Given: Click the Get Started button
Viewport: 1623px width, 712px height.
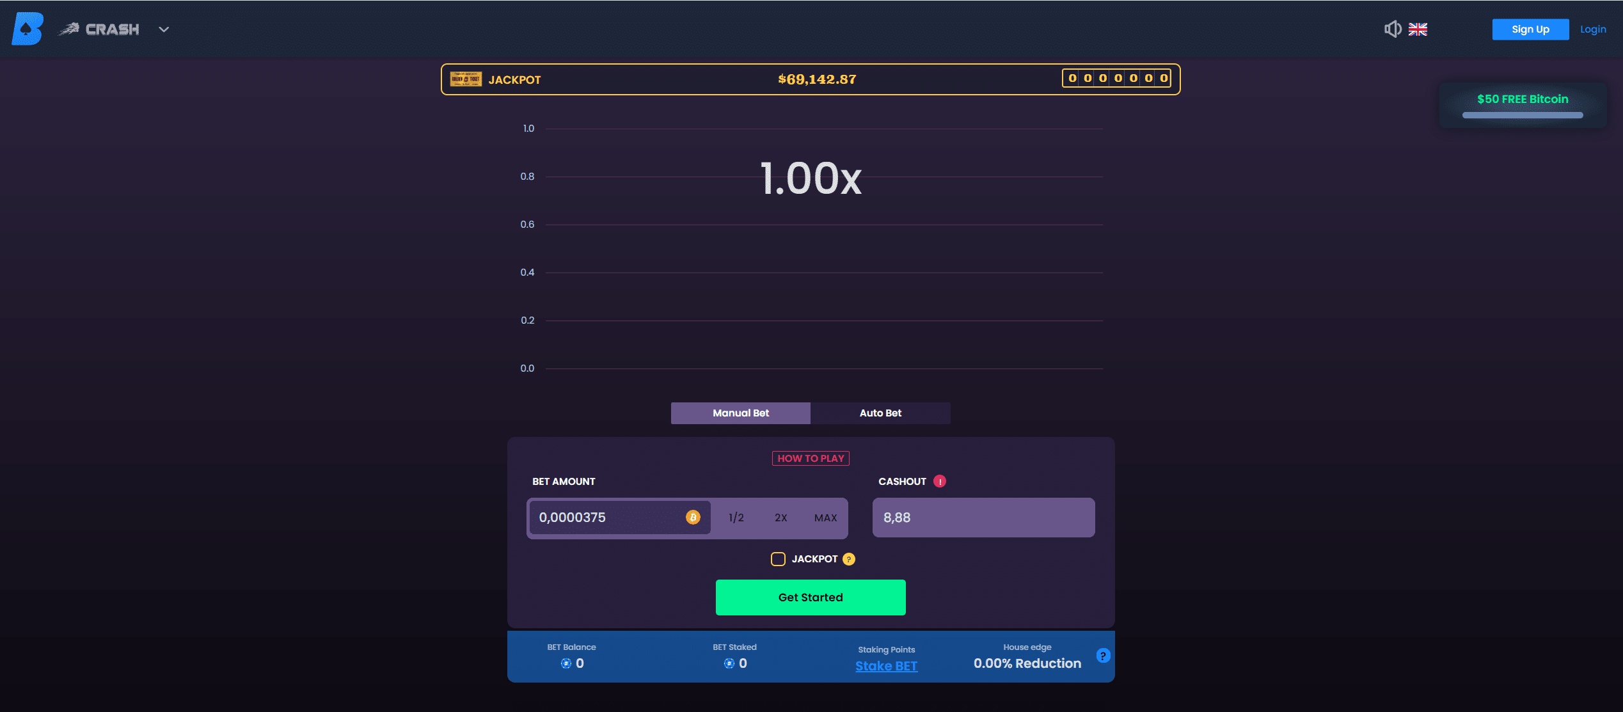Looking at the screenshot, I should click(x=811, y=597).
